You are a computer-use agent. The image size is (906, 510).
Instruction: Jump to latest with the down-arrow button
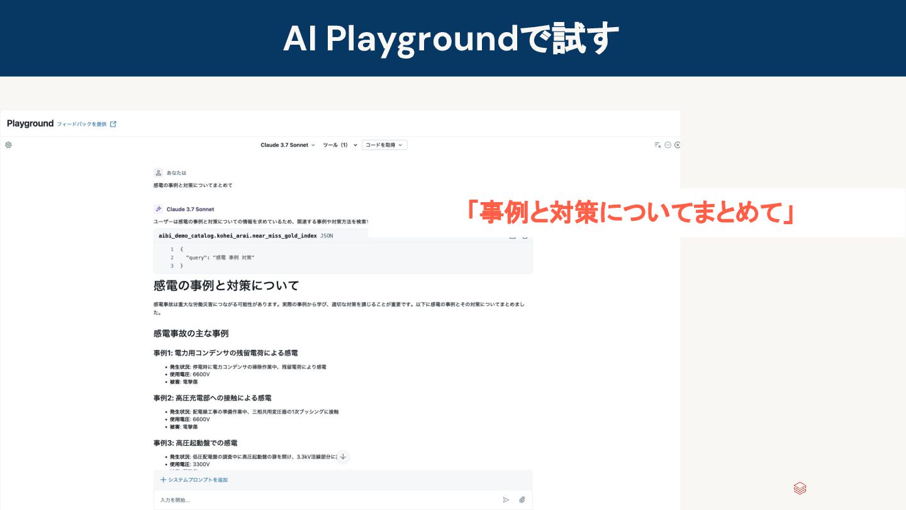[x=343, y=457]
